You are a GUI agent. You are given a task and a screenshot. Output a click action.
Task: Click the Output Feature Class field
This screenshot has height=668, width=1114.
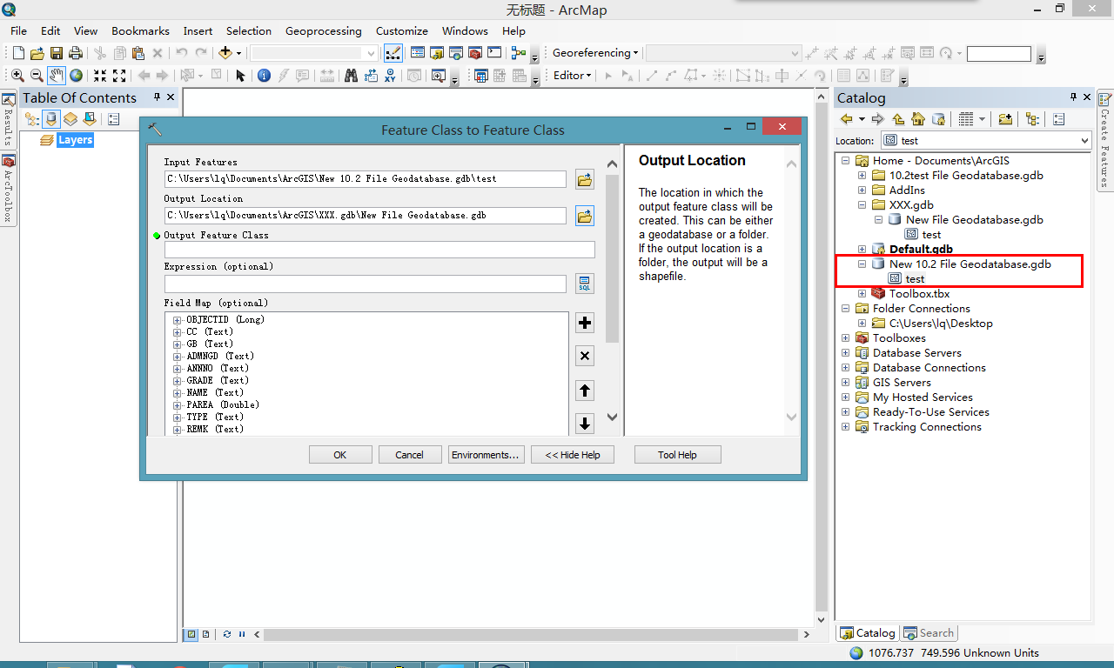click(x=379, y=250)
